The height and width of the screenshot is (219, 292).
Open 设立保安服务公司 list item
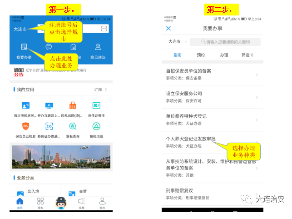(x=212, y=97)
